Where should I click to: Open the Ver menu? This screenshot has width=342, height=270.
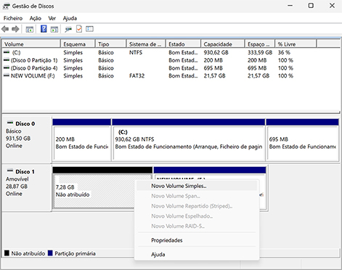click(x=52, y=18)
